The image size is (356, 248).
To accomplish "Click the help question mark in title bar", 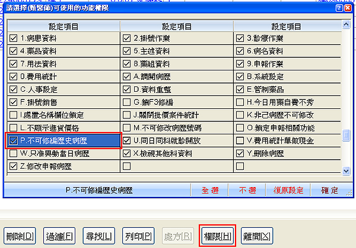I will (338, 9).
